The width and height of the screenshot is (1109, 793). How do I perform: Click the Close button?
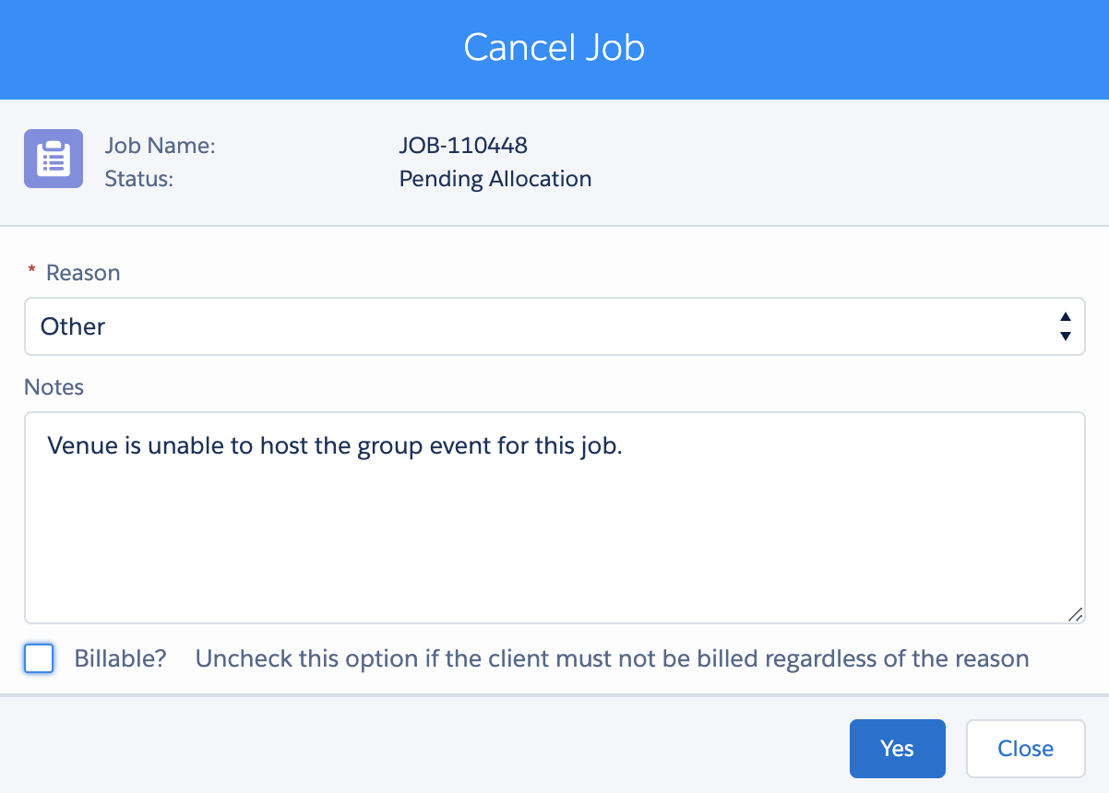click(1025, 748)
